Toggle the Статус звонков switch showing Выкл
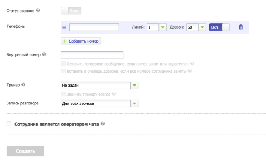The width and height of the screenshot is (266, 166). point(71,11)
